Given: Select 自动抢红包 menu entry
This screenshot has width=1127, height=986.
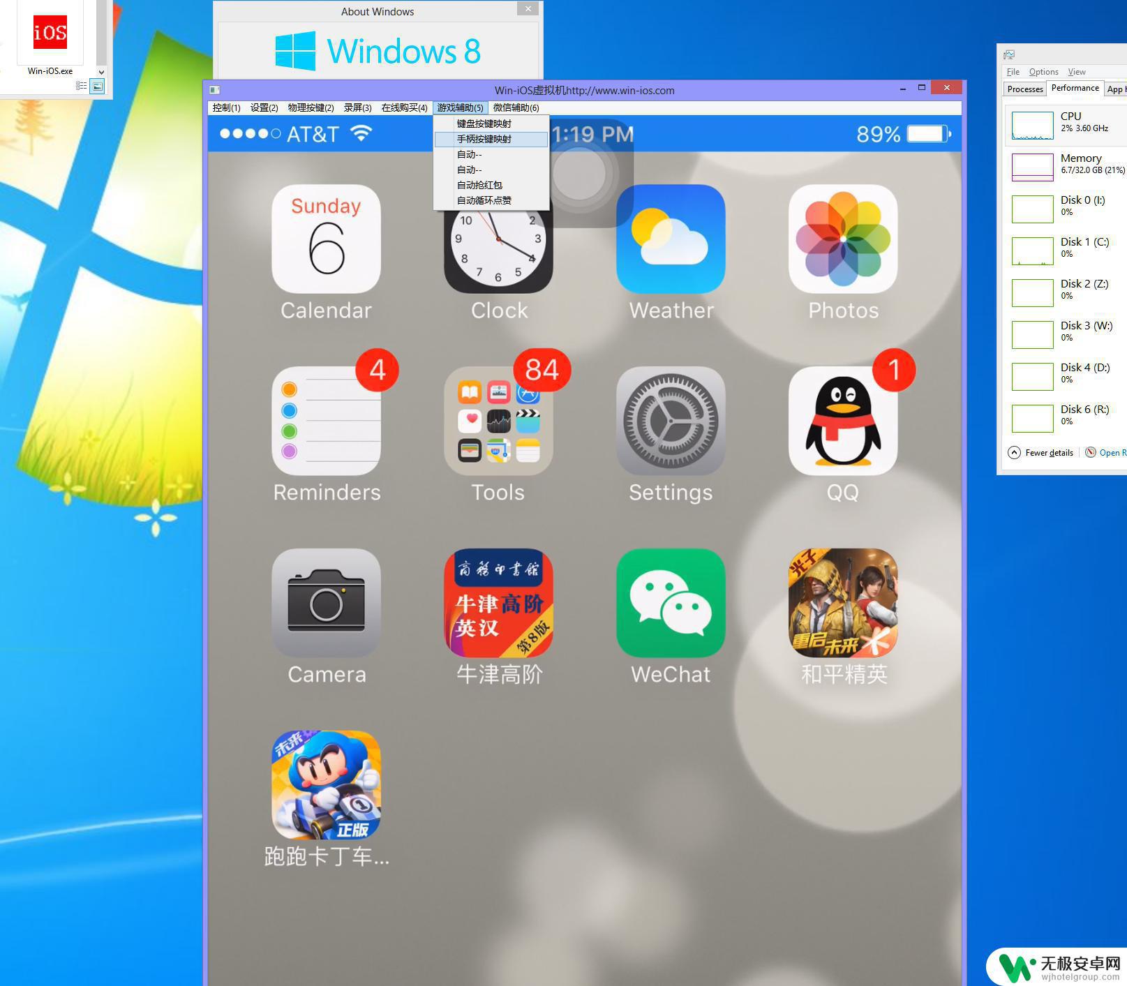Looking at the screenshot, I should click(x=491, y=185).
